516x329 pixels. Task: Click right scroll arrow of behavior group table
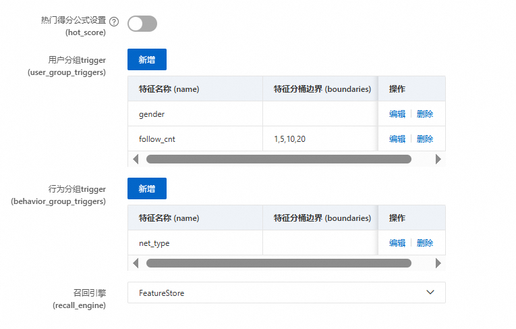[x=438, y=263]
